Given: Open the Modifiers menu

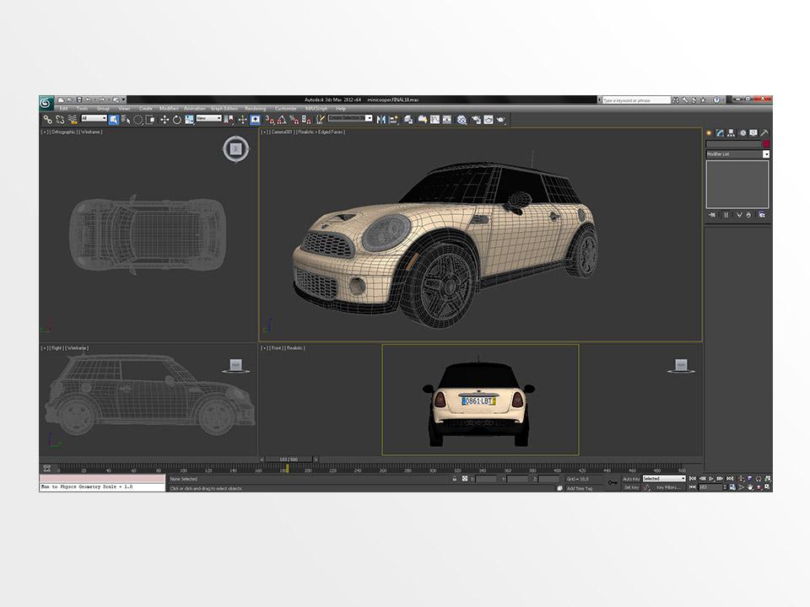Looking at the screenshot, I should (x=168, y=108).
